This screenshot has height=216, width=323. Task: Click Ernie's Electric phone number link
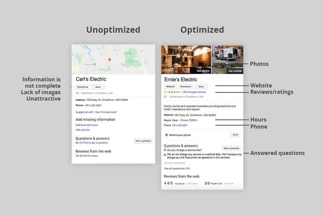tap(180, 125)
